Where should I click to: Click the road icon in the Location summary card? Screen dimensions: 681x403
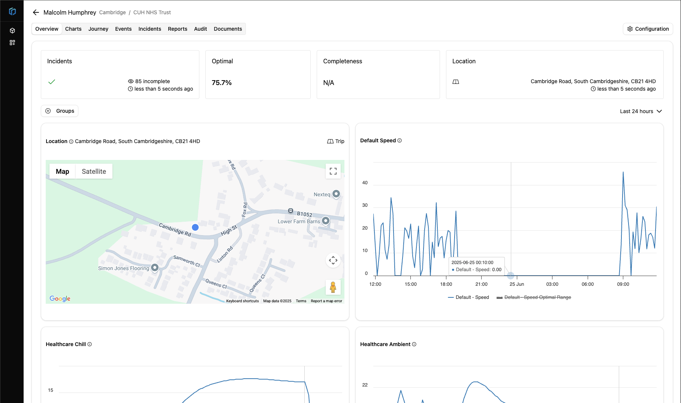click(456, 81)
